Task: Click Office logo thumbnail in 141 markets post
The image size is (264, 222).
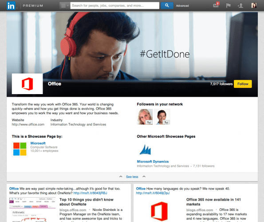Action: (159, 211)
